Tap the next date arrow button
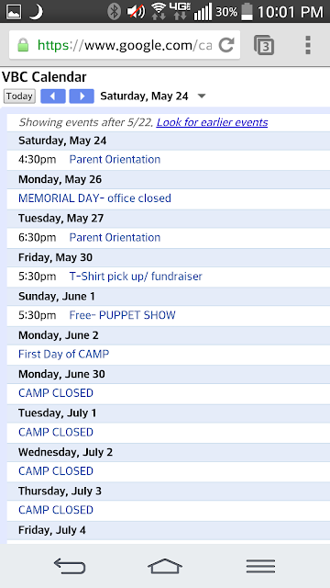This screenshot has width=330, height=588. tap(82, 96)
